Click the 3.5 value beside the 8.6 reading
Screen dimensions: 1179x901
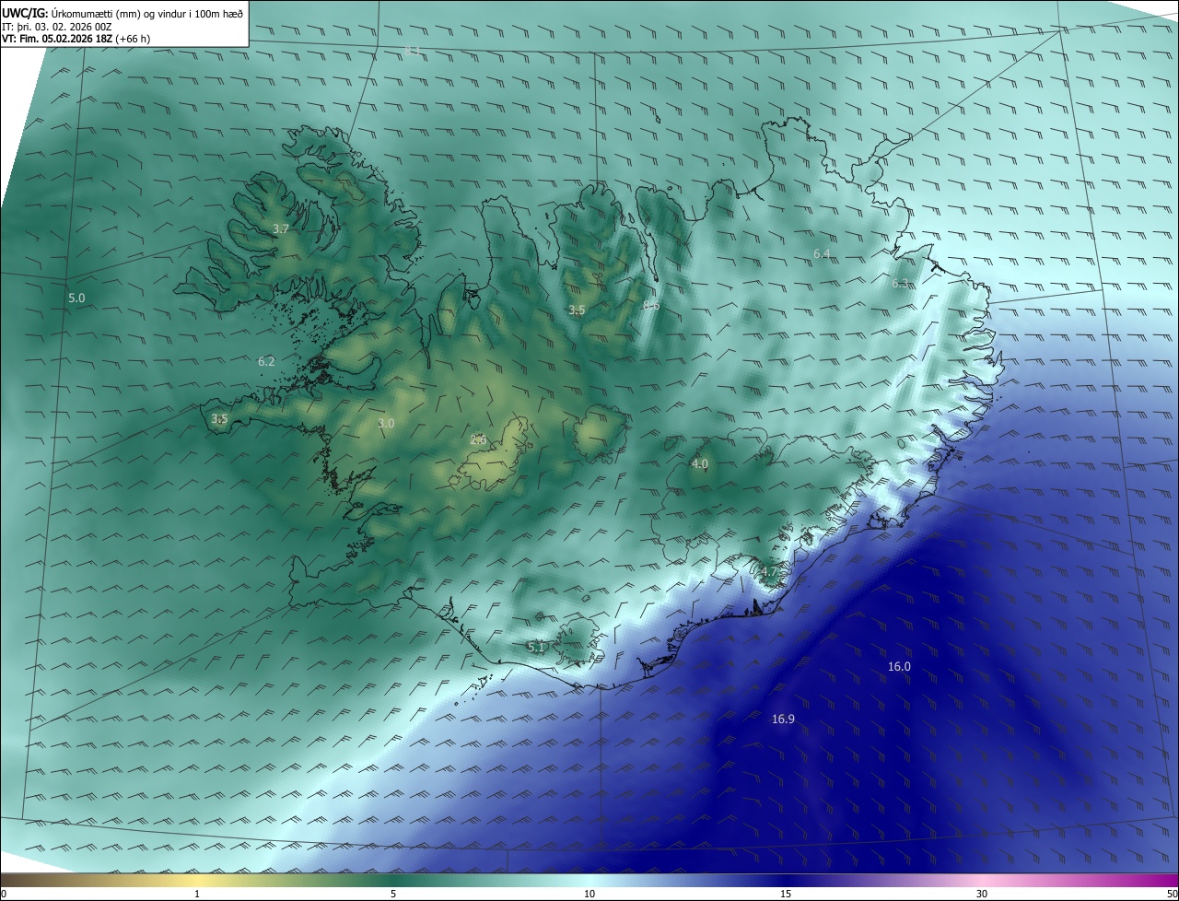pyautogui.click(x=577, y=310)
